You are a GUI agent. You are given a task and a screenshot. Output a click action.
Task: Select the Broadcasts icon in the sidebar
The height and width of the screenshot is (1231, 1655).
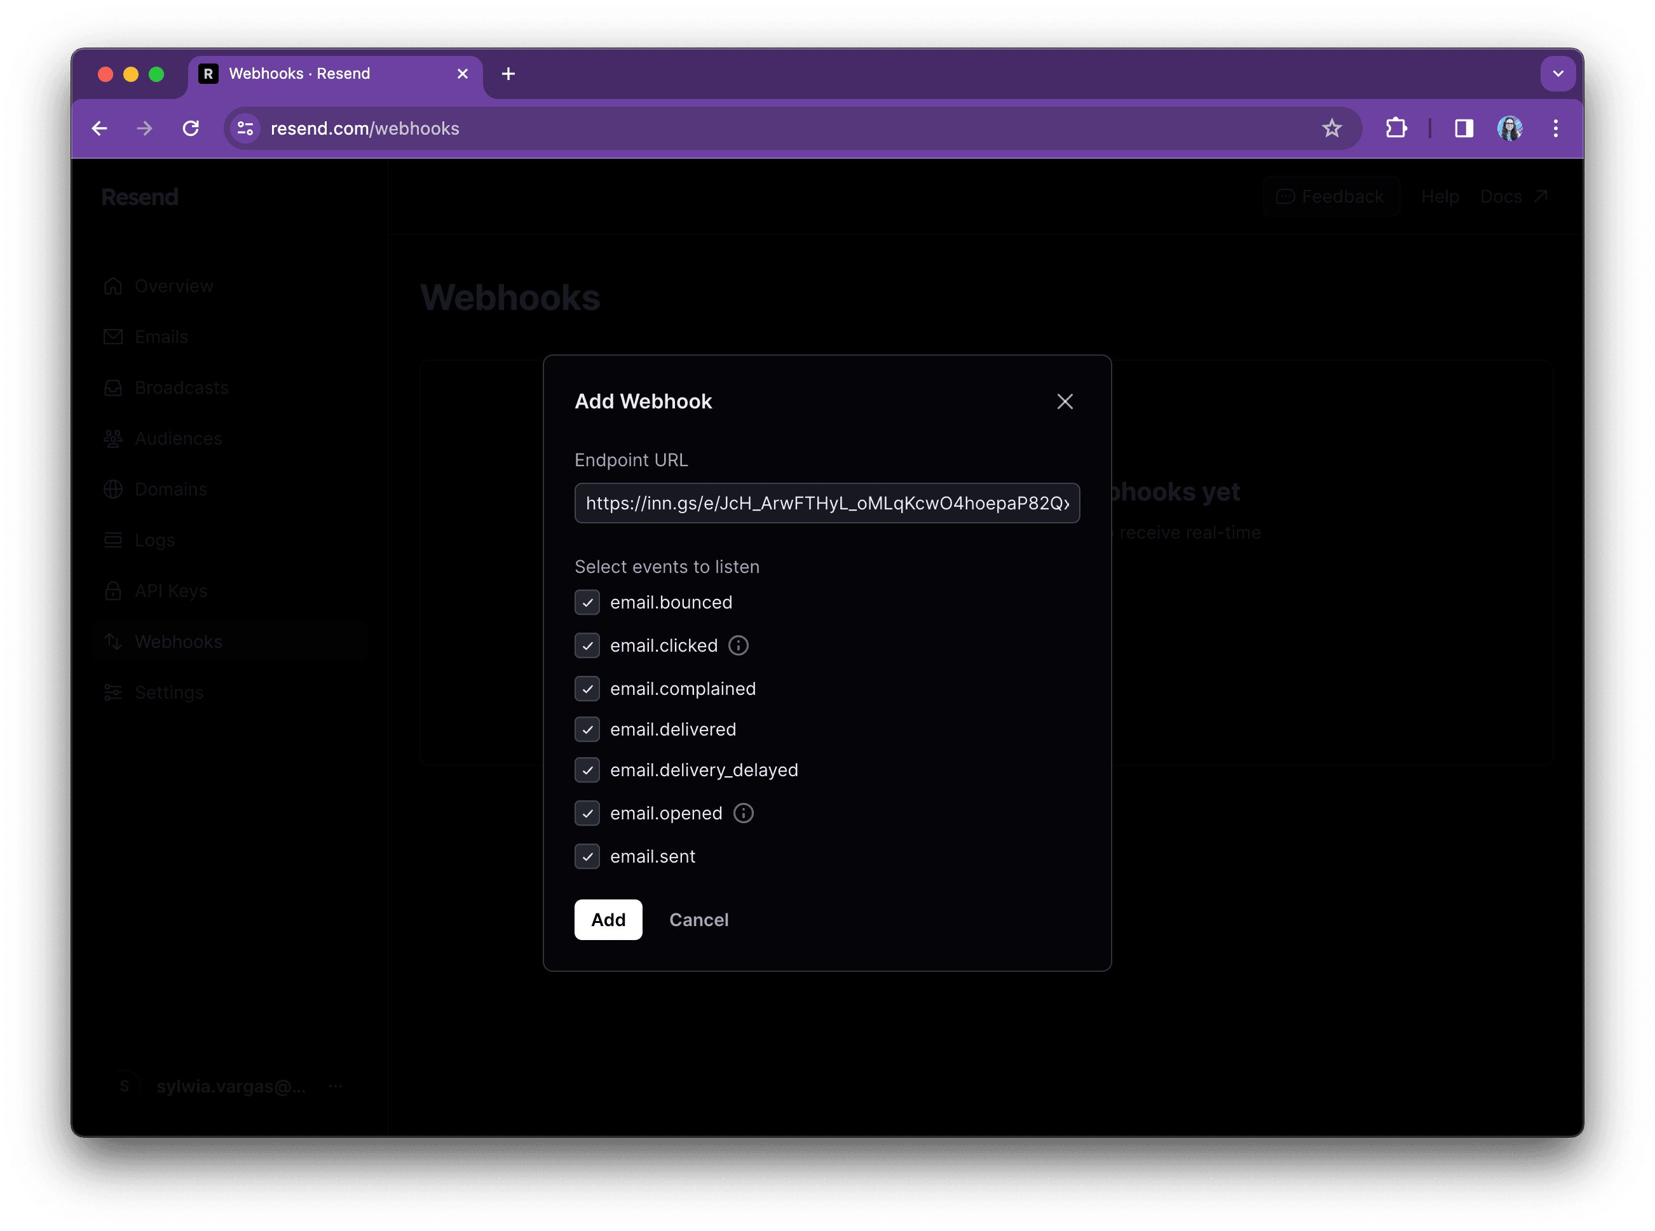113,387
